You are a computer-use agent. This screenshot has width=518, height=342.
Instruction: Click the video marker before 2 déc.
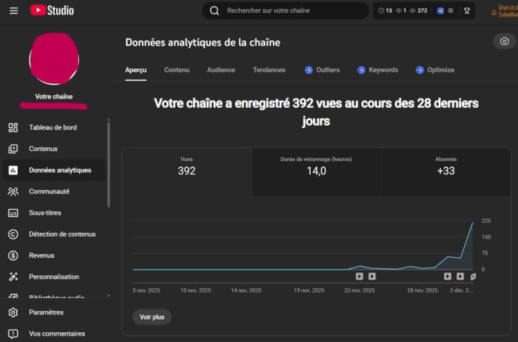tap(460, 277)
